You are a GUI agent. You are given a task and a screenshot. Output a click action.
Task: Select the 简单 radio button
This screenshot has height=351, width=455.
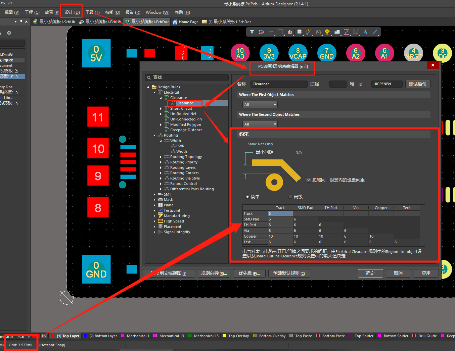(247, 197)
